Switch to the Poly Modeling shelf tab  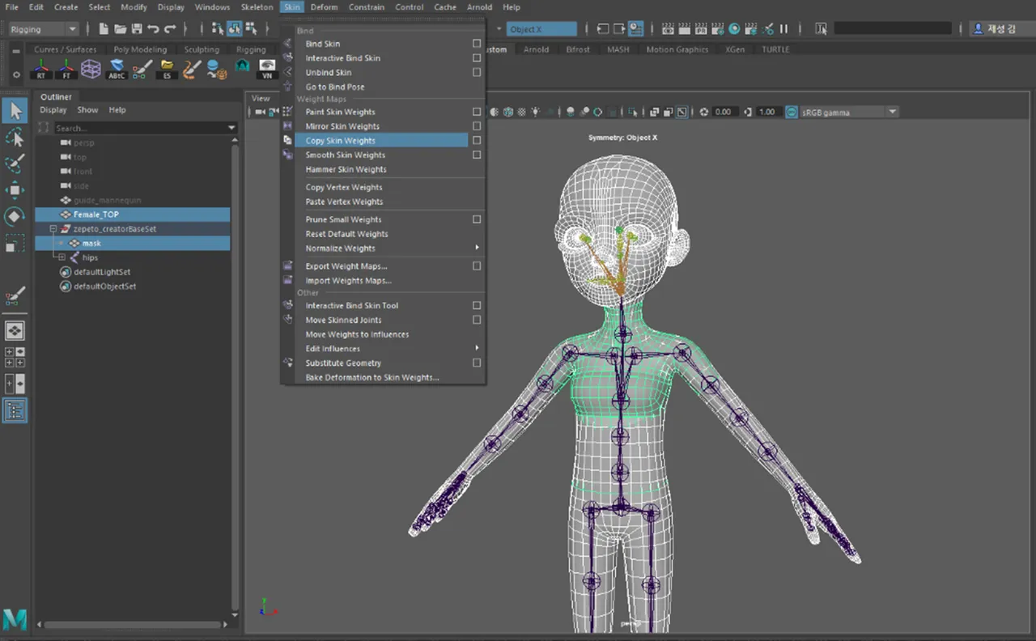pyautogui.click(x=140, y=49)
